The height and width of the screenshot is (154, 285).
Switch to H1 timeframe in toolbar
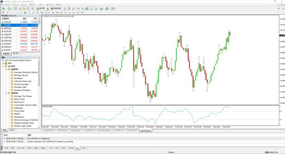[x=66, y=13]
